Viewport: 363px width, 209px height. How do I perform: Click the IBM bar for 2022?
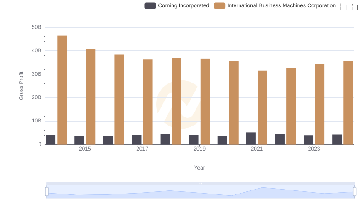pyautogui.click(x=291, y=106)
